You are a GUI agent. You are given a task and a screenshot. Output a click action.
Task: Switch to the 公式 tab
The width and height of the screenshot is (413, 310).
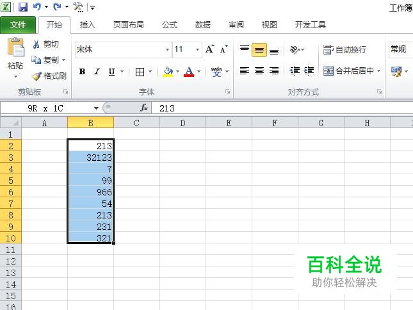[x=170, y=25]
